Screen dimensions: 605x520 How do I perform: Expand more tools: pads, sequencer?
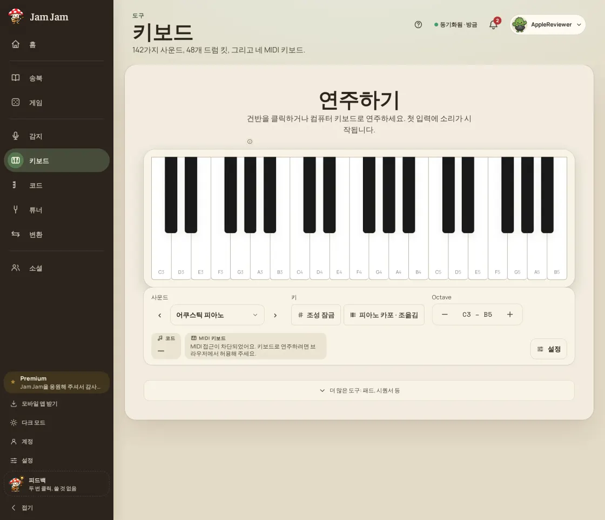point(359,391)
